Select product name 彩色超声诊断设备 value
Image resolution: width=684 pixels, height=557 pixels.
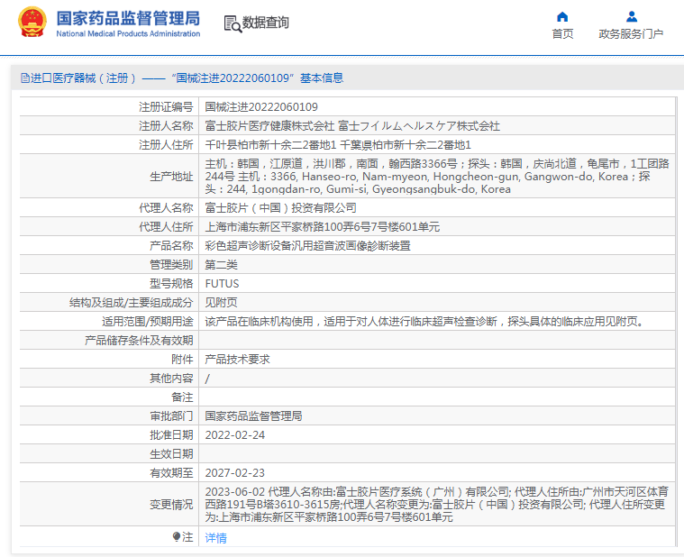307,246
